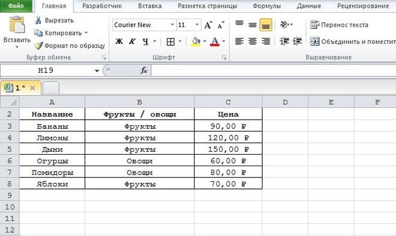Click the Decrease Font Size icon
396x236 pixels.
(x=221, y=25)
